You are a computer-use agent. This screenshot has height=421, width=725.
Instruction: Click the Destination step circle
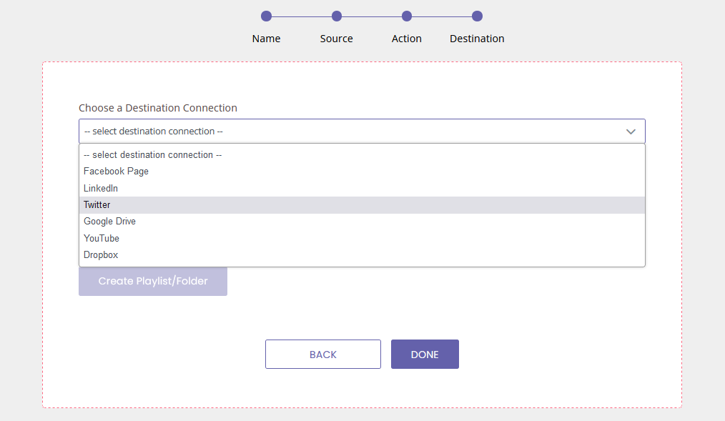point(477,16)
